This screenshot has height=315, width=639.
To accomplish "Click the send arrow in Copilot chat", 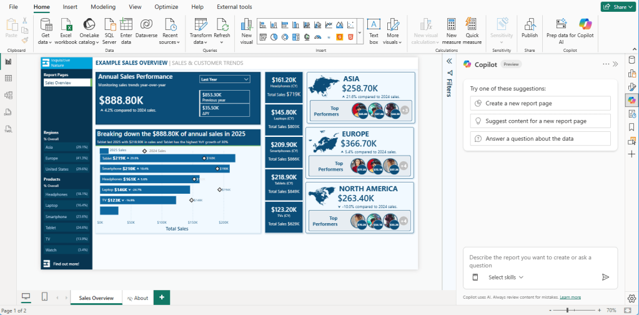I will tap(605, 277).
